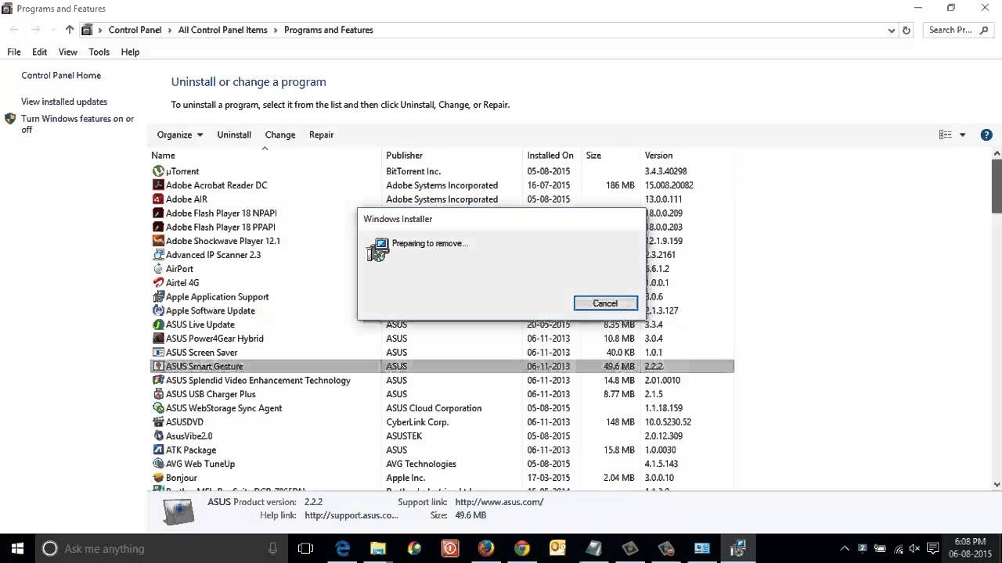Select the ASUS Screen Saver row
Image resolution: width=1002 pixels, height=563 pixels.
tap(442, 353)
